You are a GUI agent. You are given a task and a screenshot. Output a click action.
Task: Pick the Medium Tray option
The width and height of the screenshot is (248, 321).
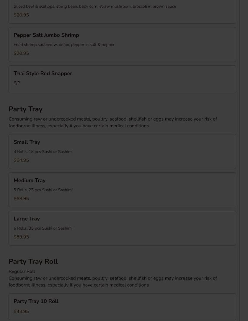122,190
